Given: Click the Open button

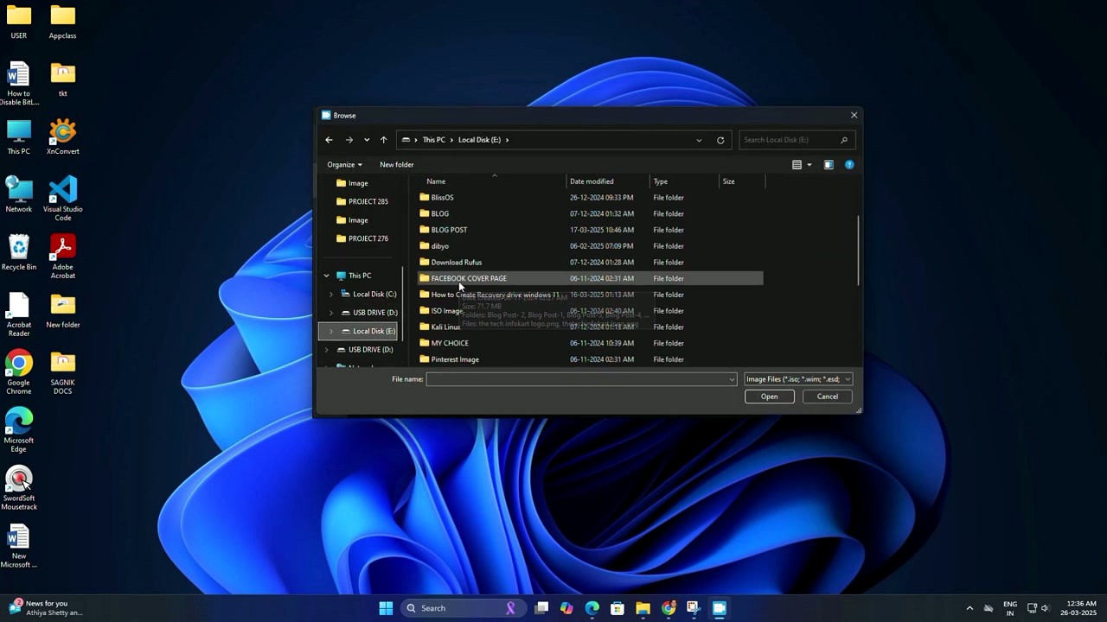Looking at the screenshot, I should (769, 396).
